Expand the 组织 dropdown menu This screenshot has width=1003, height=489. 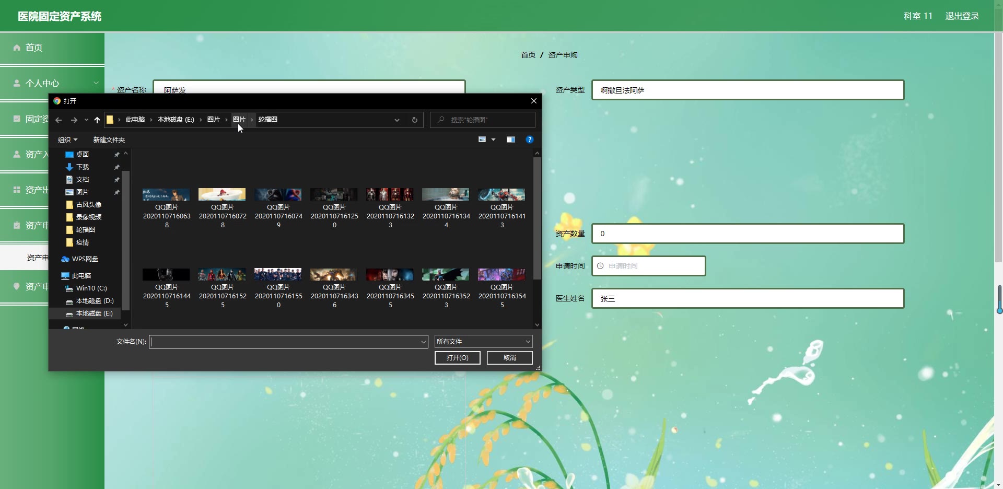[x=67, y=140]
